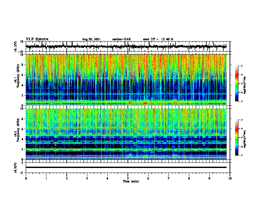Image resolution: width=259 pixels, height=200 pixels.
Task: Click time axis tick label "3"
Action: [x=87, y=178]
